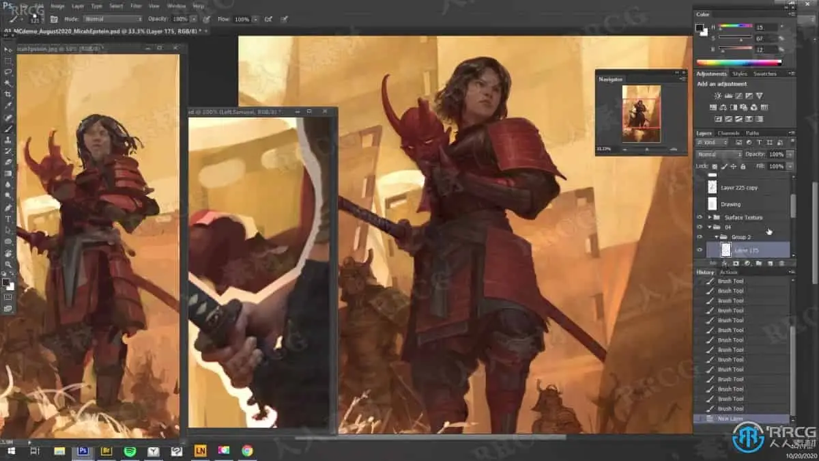Image resolution: width=819 pixels, height=461 pixels.
Task: Select the Lasso tool
Action: pos(8,71)
